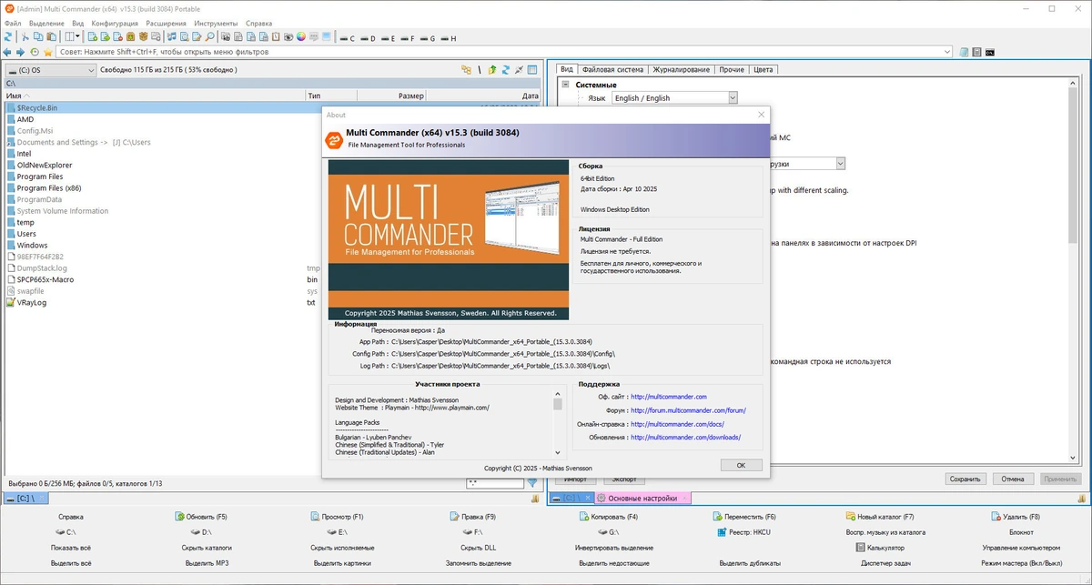1092x585 pixels.
Task: Collapse the Системные settings group
Action: pos(565,85)
